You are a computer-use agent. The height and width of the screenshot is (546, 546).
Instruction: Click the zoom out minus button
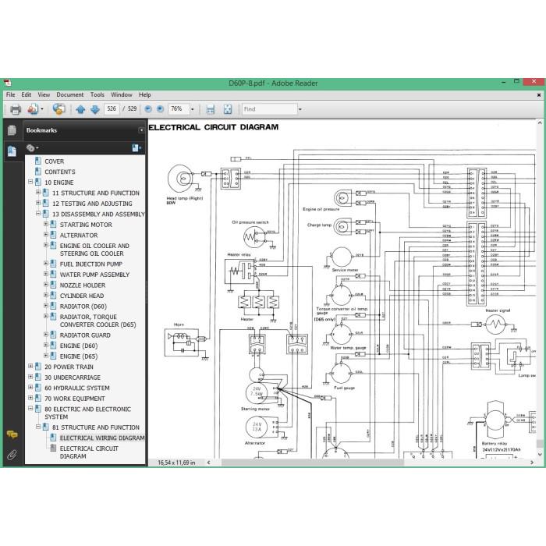tap(148, 109)
